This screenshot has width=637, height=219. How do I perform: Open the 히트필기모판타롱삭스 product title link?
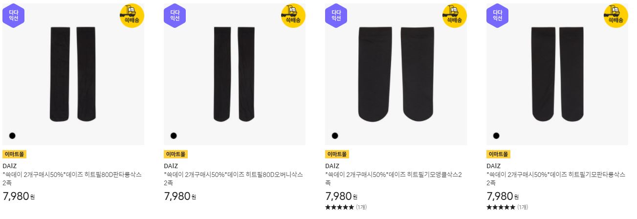coord(556,178)
